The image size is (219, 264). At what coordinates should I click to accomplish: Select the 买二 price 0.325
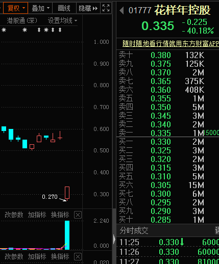pyautogui.click(x=161, y=150)
